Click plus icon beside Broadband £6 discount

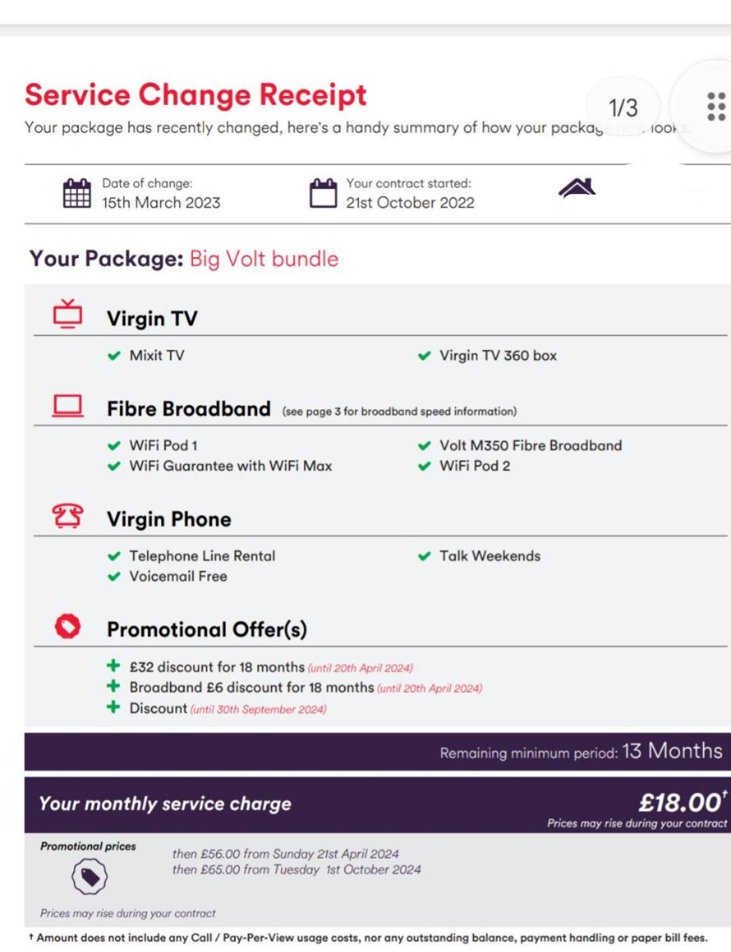[x=114, y=686]
